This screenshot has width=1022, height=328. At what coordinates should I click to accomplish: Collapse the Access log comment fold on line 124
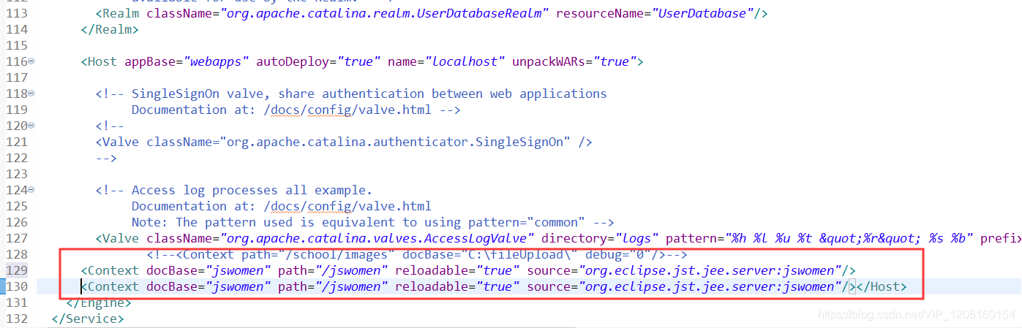31,191
